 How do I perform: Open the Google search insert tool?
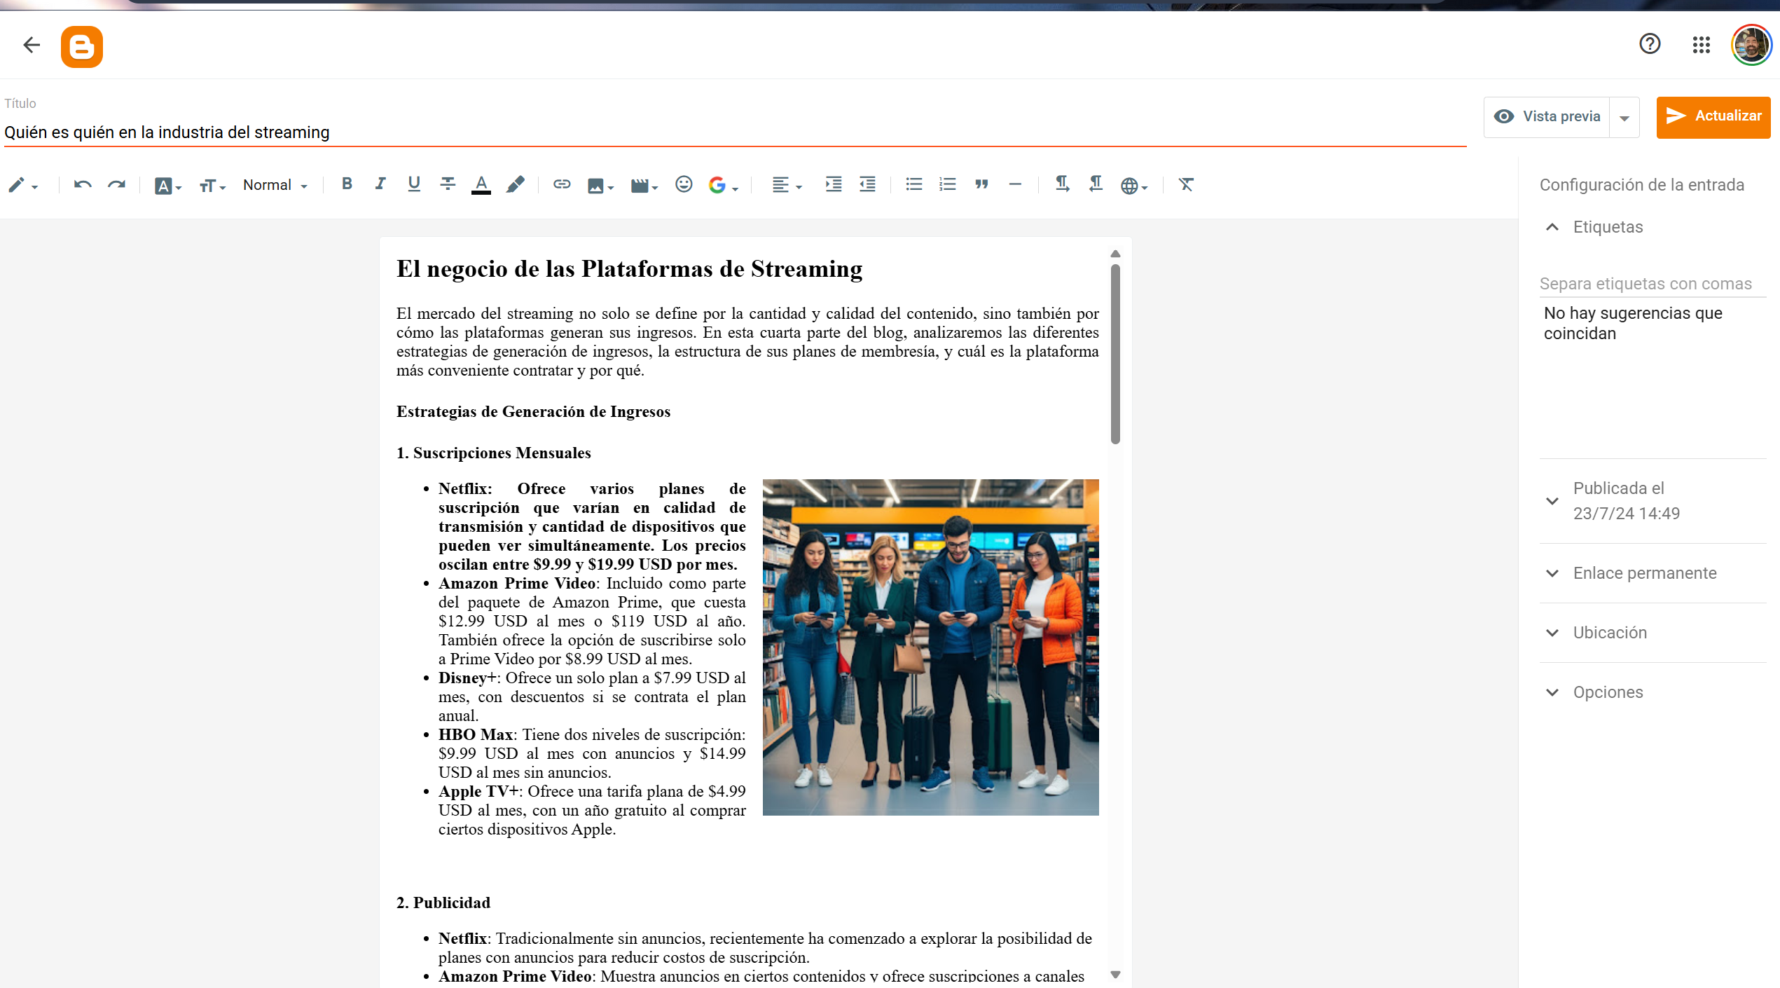724,186
